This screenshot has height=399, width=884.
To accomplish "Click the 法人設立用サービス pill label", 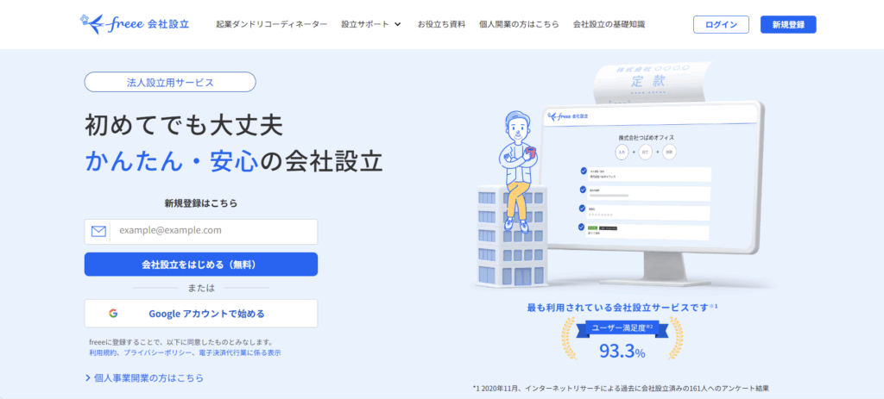I will point(170,82).
